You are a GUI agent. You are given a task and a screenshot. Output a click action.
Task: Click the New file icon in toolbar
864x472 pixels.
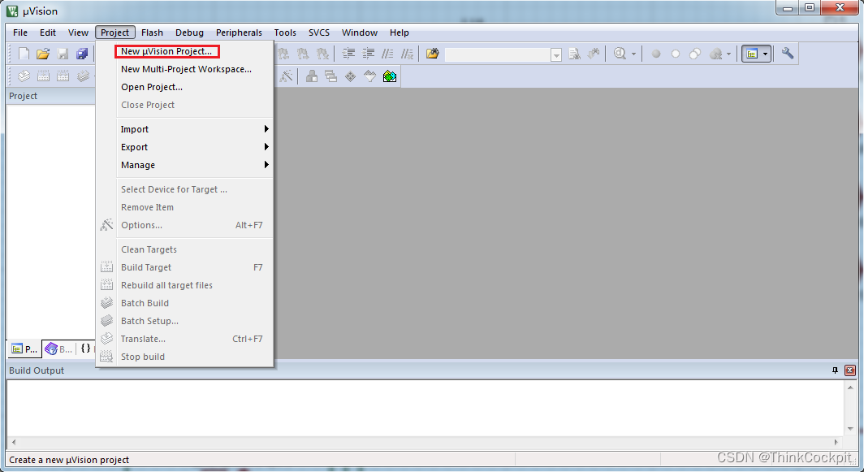point(24,54)
